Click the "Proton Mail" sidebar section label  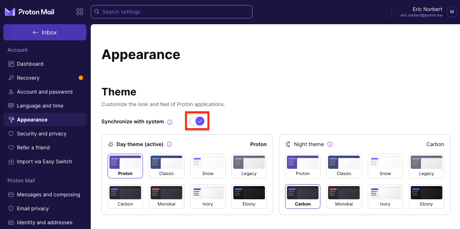21,181
